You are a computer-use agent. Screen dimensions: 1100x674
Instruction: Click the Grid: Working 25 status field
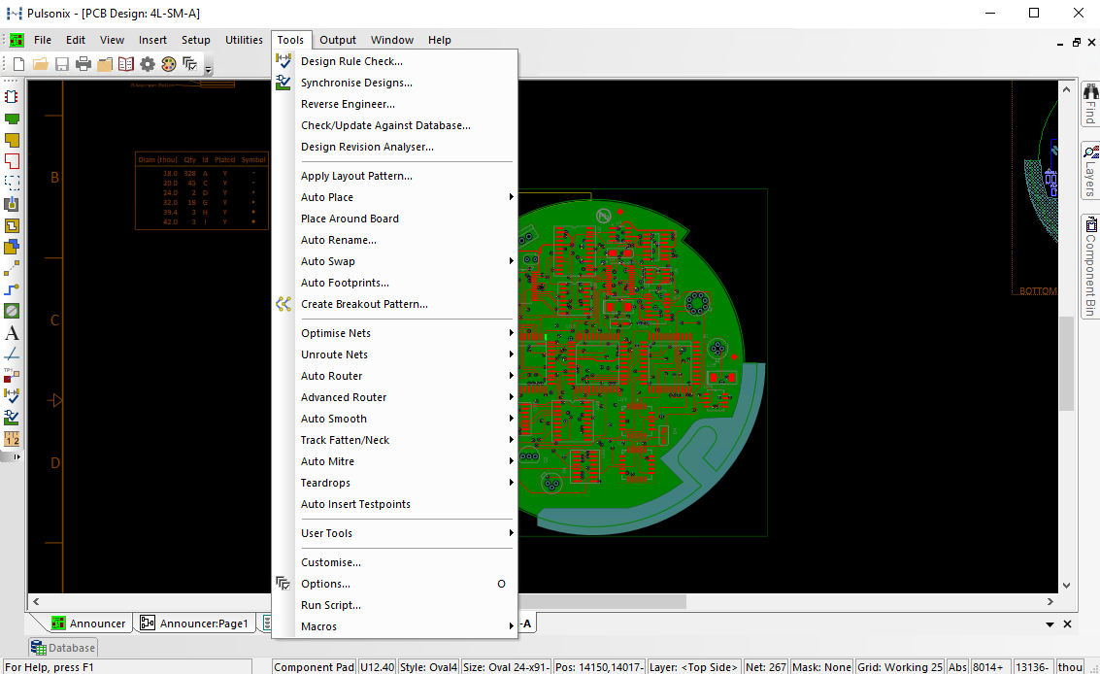900,667
